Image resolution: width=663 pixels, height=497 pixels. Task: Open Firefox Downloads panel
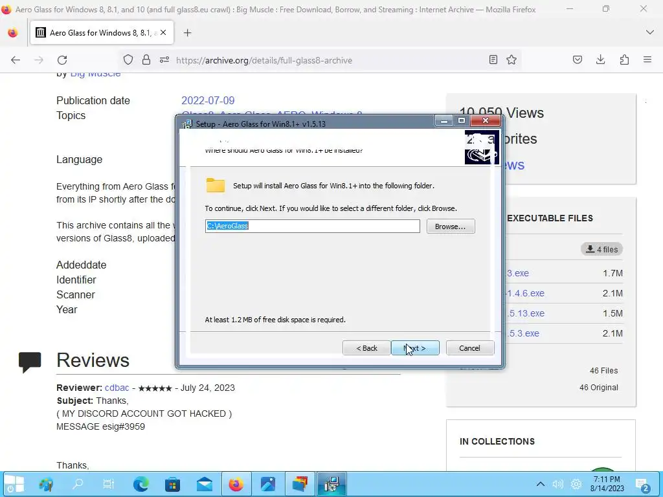pyautogui.click(x=600, y=60)
